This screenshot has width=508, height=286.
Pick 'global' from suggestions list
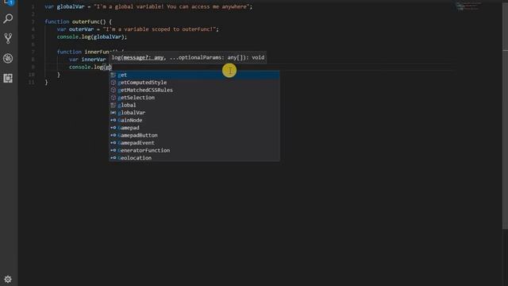point(194,105)
